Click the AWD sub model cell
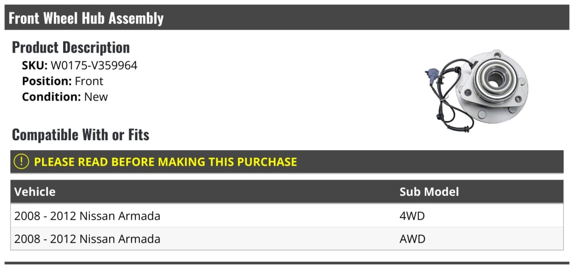Viewport: 574px width, 269px height. pyautogui.click(x=412, y=239)
